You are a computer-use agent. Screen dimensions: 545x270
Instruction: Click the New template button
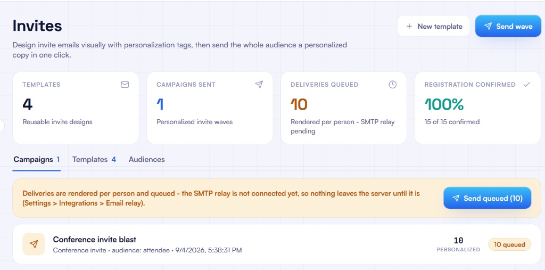(x=433, y=26)
